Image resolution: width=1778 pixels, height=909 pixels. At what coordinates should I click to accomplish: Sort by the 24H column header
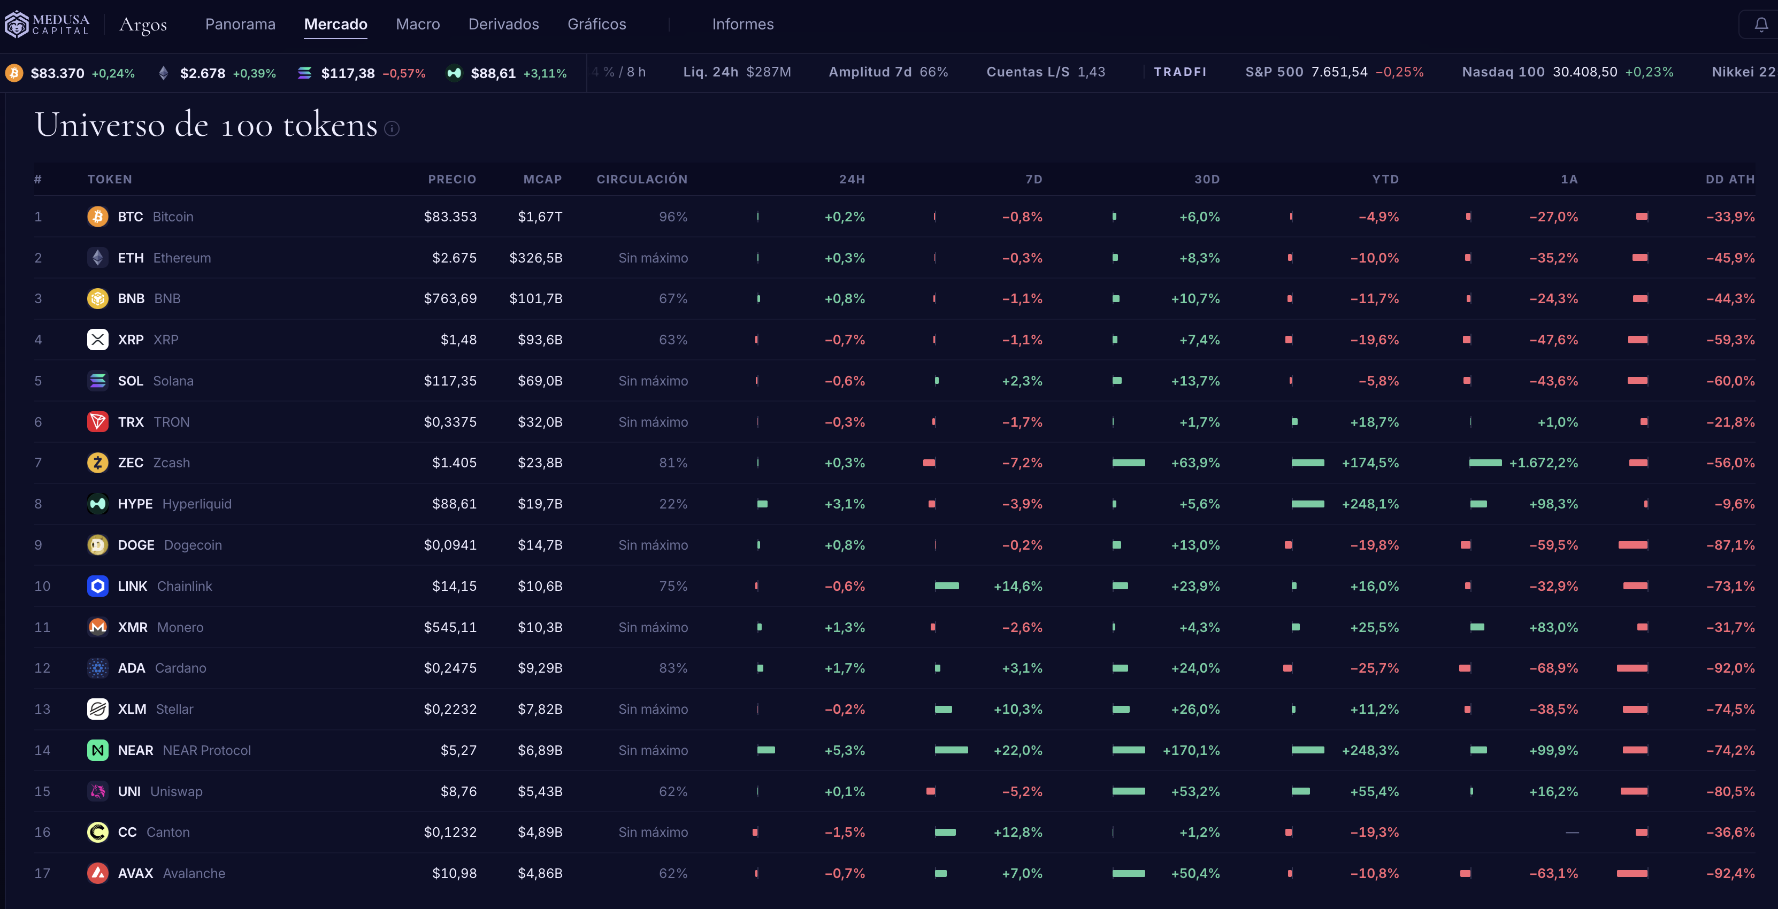852,180
